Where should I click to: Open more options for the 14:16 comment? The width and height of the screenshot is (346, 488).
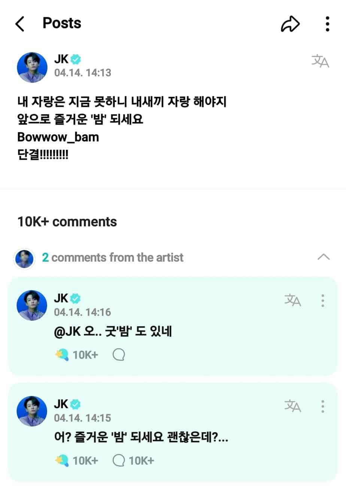(323, 300)
